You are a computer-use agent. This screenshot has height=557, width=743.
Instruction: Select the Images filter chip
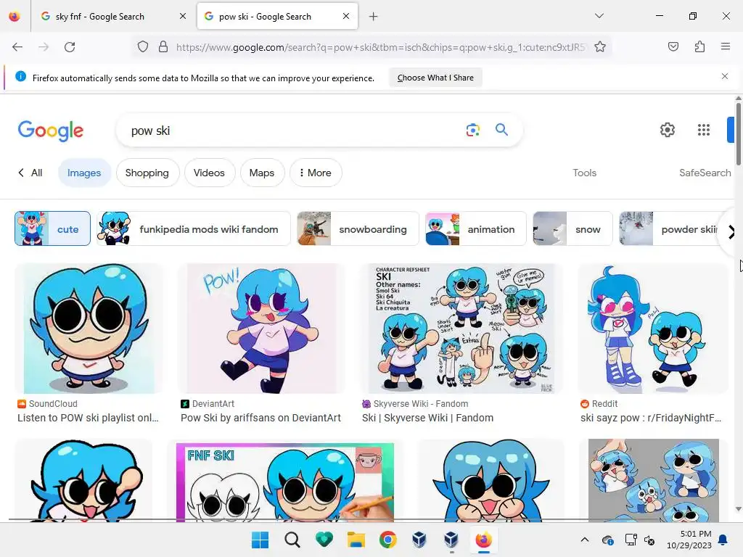(x=84, y=173)
